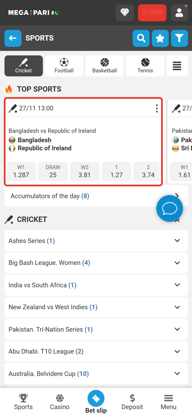Open the favorites star icon
This screenshot has width=192, height=417.
160,38
